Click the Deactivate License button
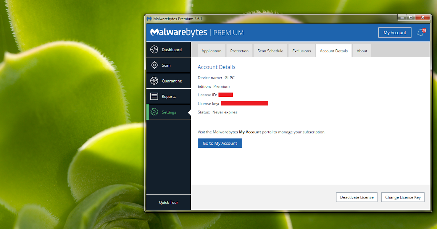 [357, 197]
